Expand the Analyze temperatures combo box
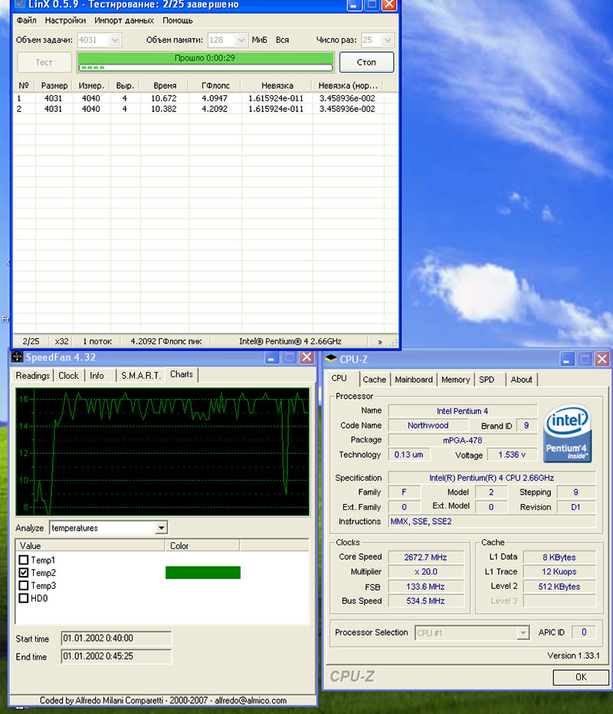The image size is (613, 714). coord(161,528)
